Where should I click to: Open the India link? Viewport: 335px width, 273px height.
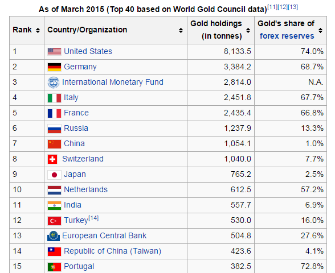point(72,205)
